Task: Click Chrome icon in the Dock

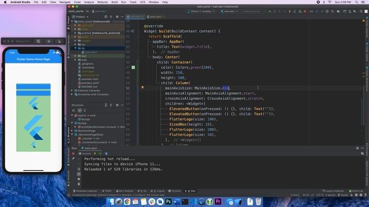Action: tap(127, 202)
